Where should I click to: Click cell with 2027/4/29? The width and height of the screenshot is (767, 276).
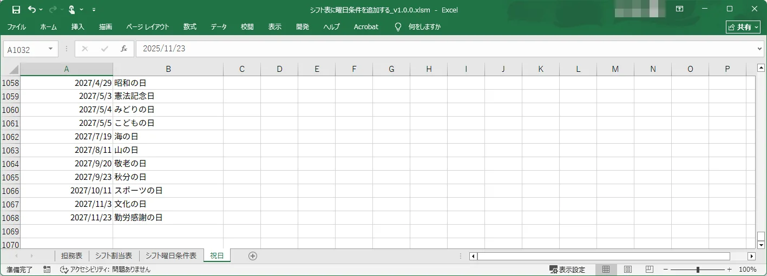click(67, 83)
